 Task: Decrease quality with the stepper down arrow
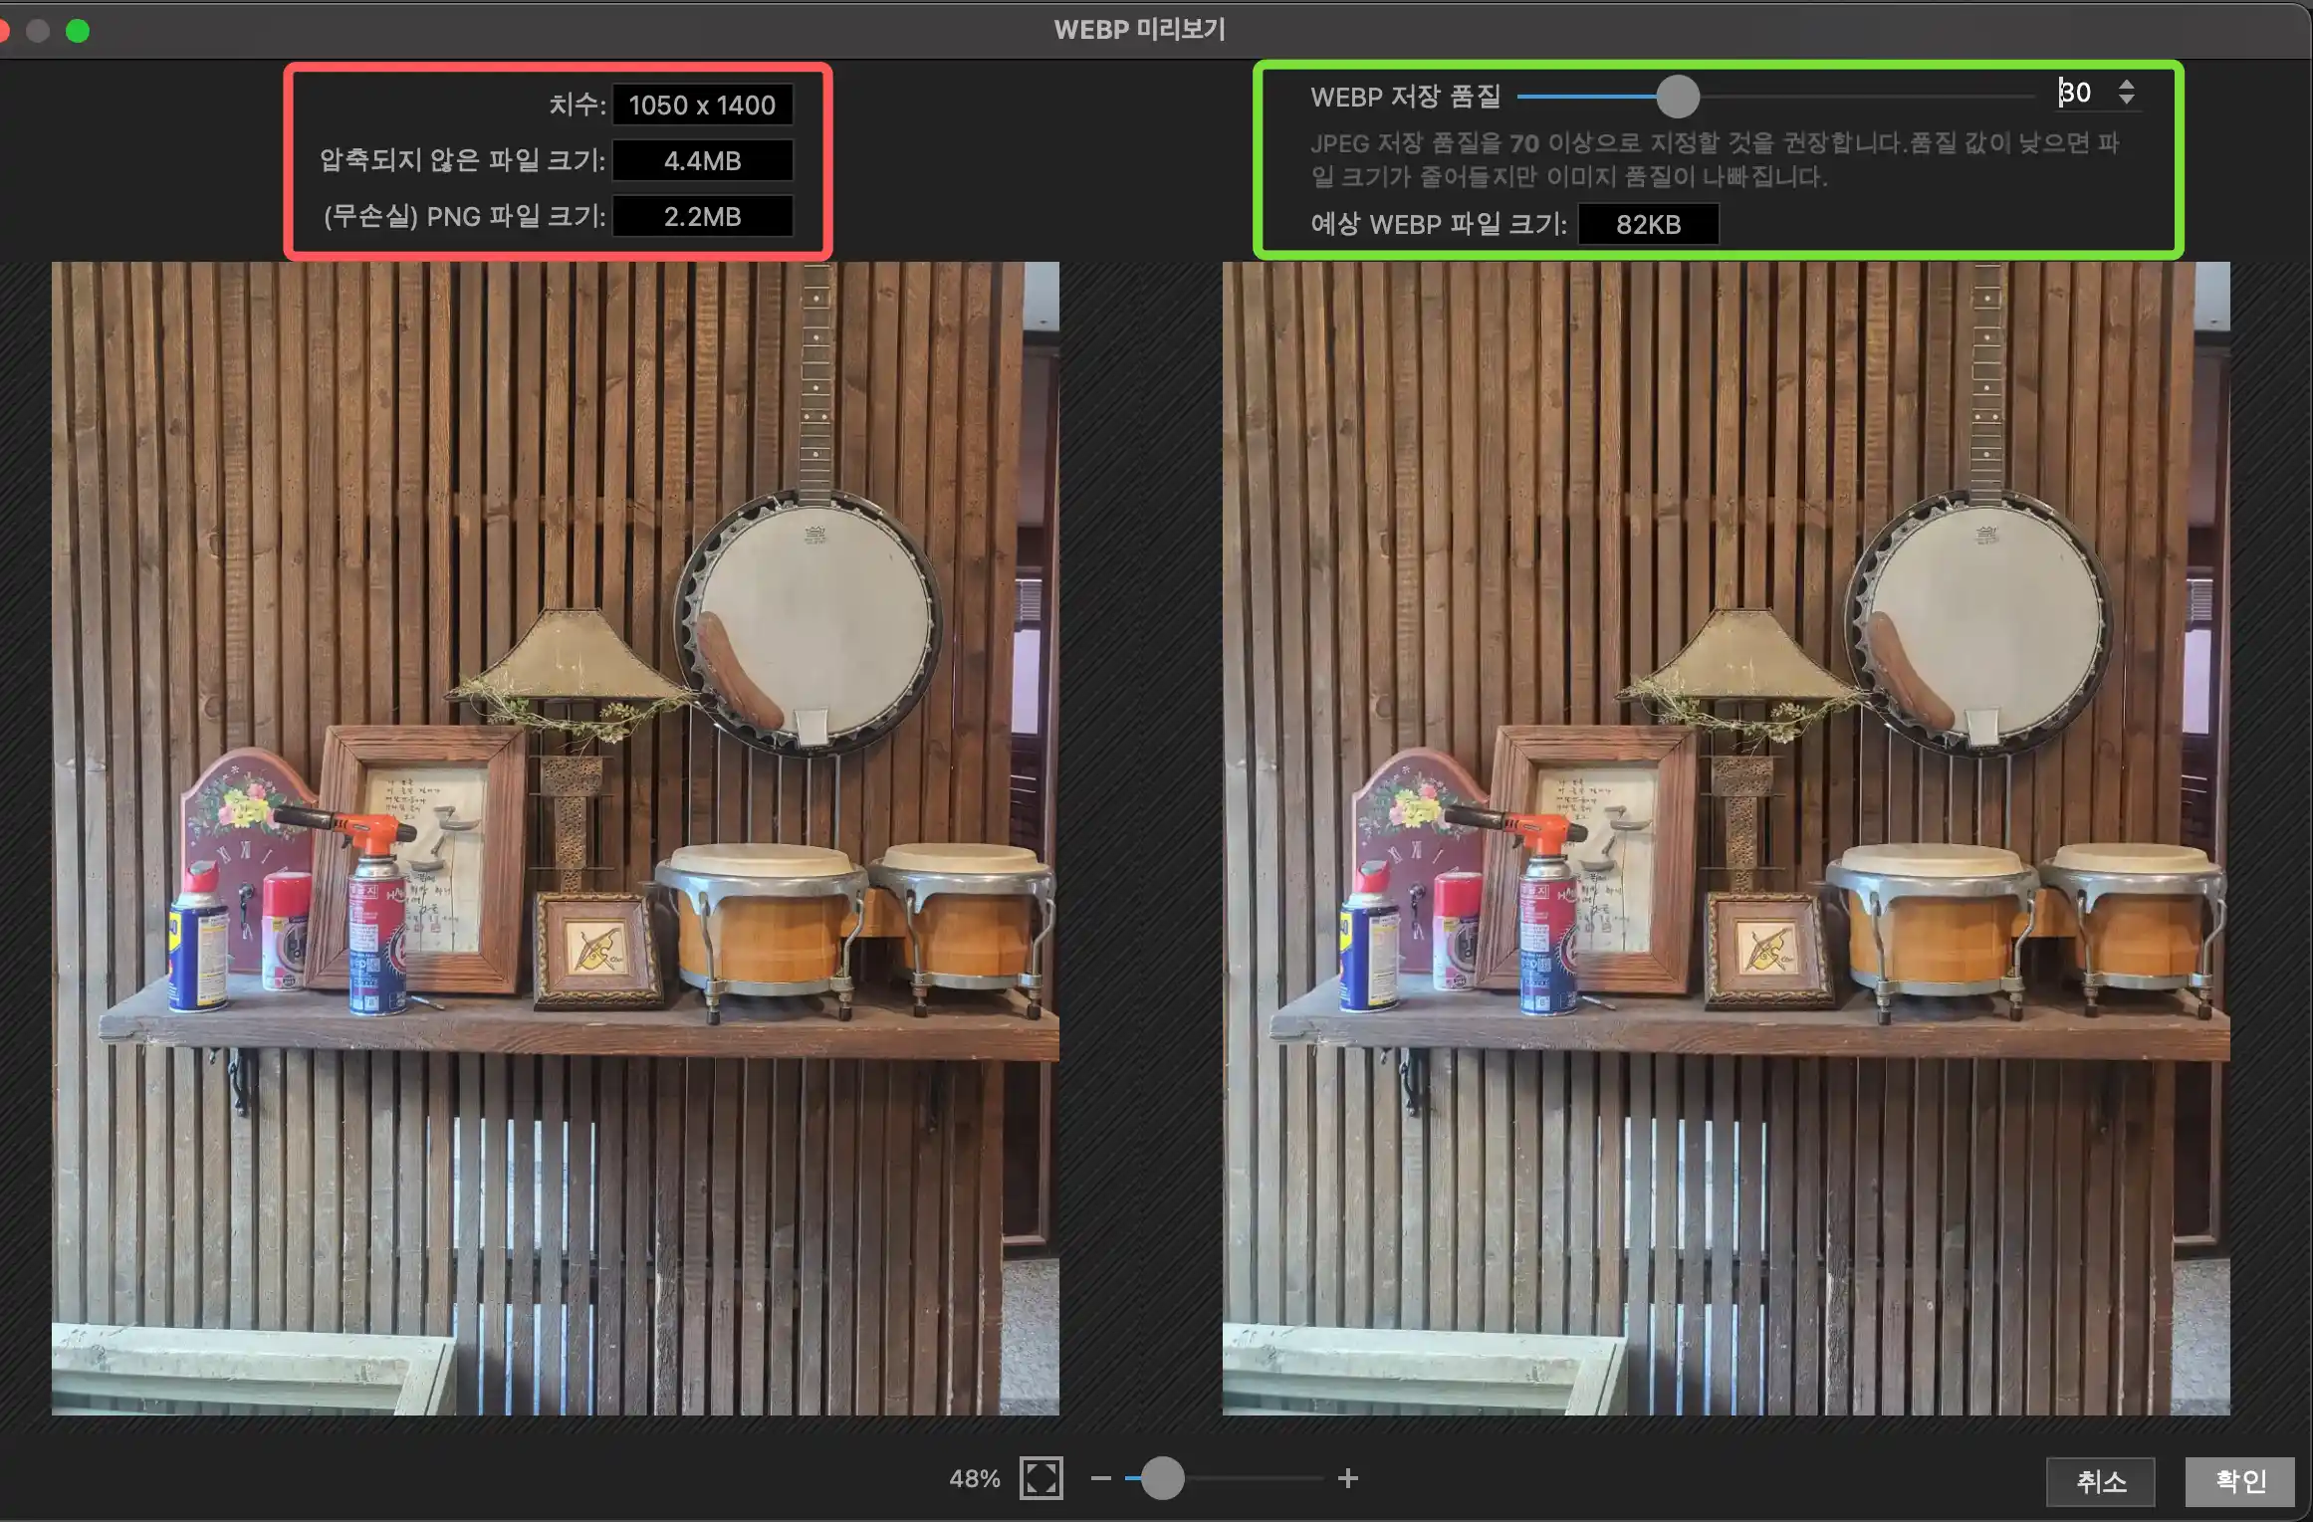[2127, 101]
